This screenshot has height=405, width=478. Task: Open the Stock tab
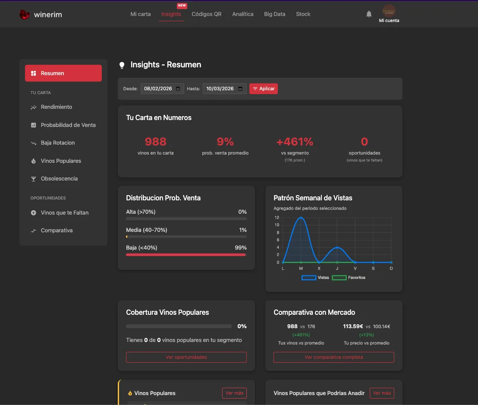(303, 14)
